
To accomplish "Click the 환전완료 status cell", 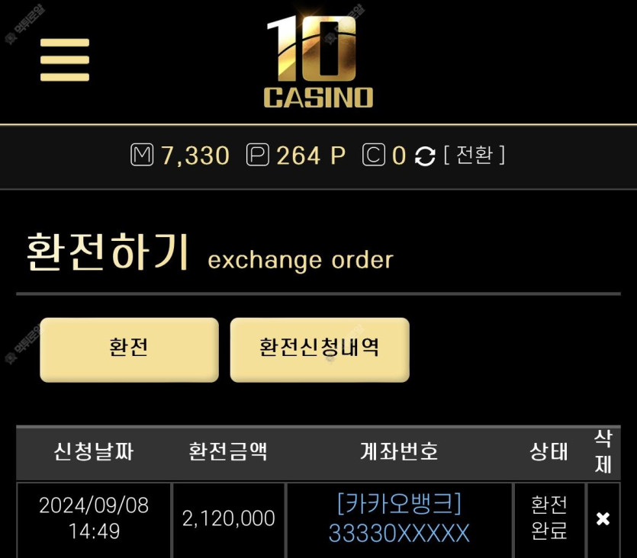I will 549,518.
